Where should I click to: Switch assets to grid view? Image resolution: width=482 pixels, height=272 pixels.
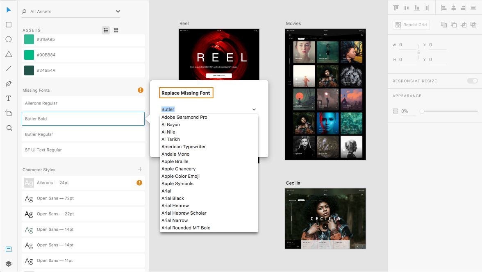coord(116,30)
